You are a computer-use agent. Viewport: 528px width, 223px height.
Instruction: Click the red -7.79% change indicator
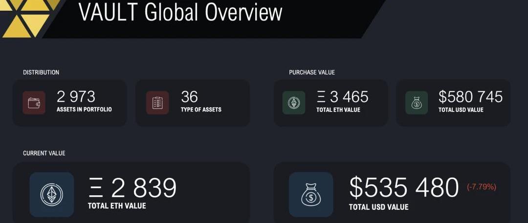(x=481, y=187)
